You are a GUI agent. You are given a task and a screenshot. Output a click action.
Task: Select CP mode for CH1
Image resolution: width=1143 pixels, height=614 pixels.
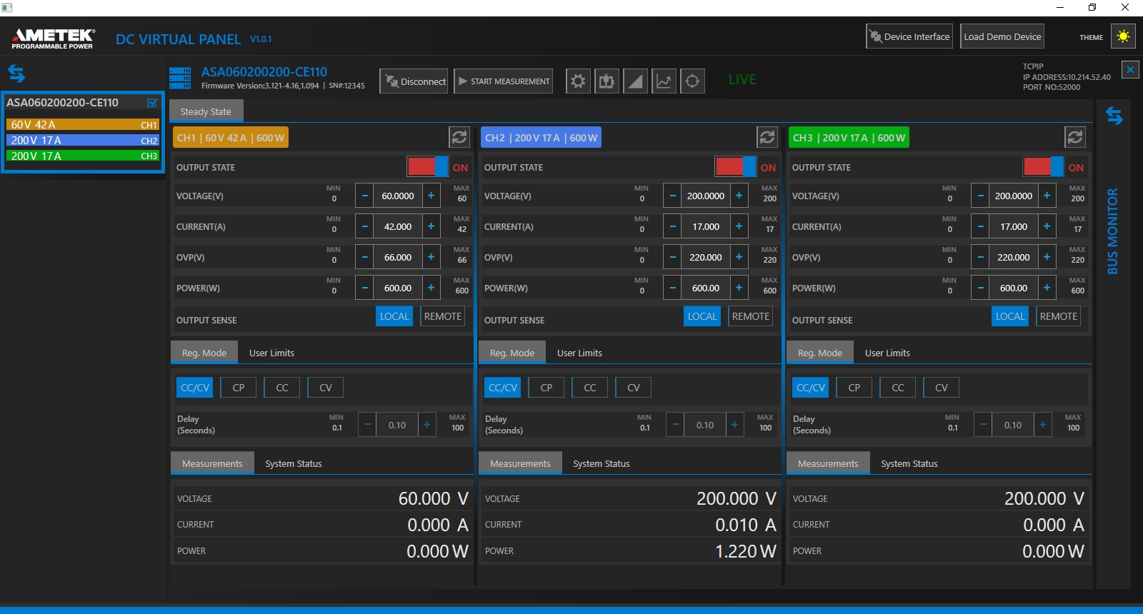239,388
